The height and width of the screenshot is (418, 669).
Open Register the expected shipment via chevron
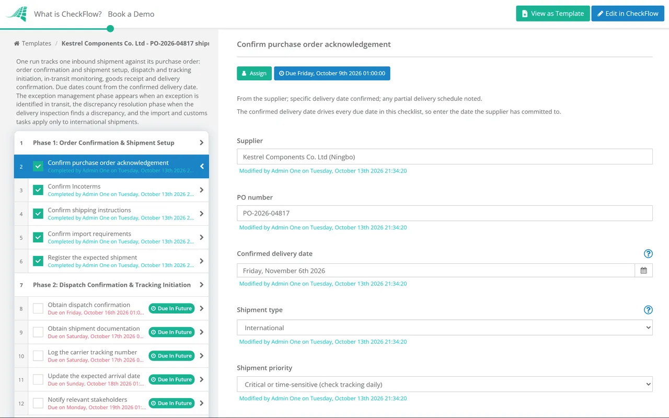202,261
